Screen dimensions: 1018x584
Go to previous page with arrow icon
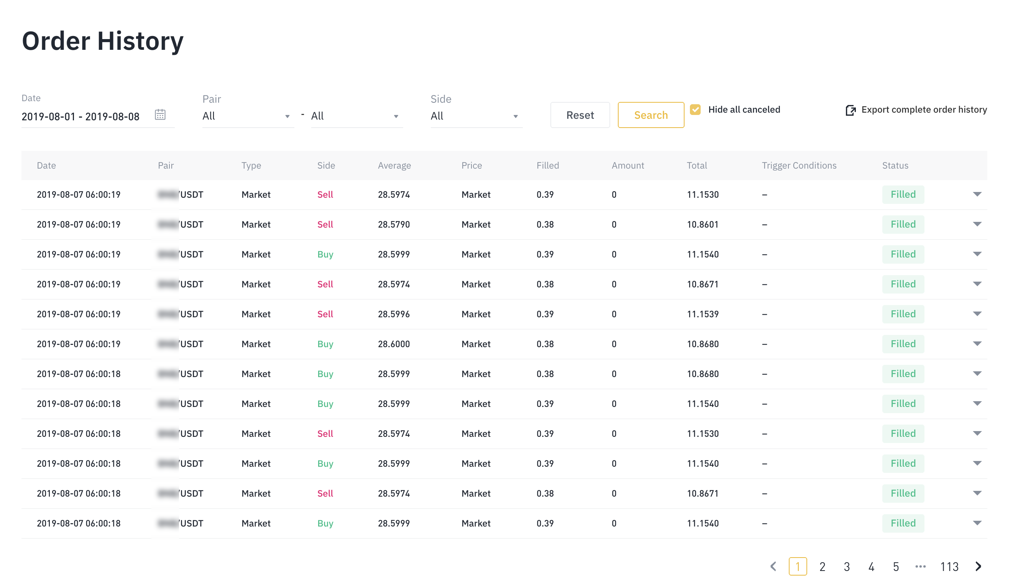pos(774,566)
